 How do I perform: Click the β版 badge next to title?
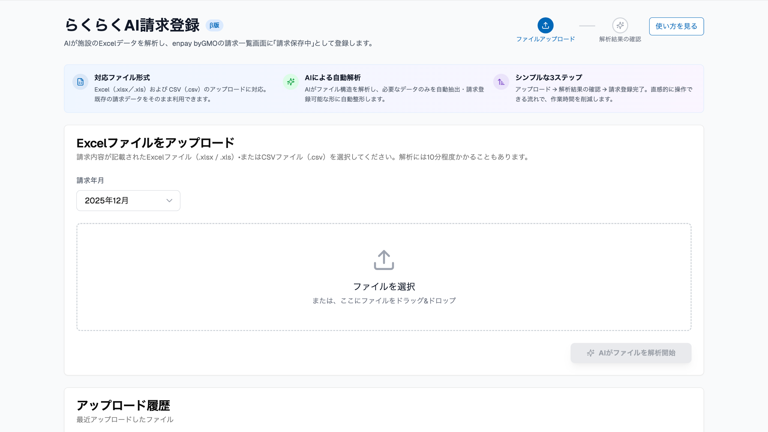[214, 25]
